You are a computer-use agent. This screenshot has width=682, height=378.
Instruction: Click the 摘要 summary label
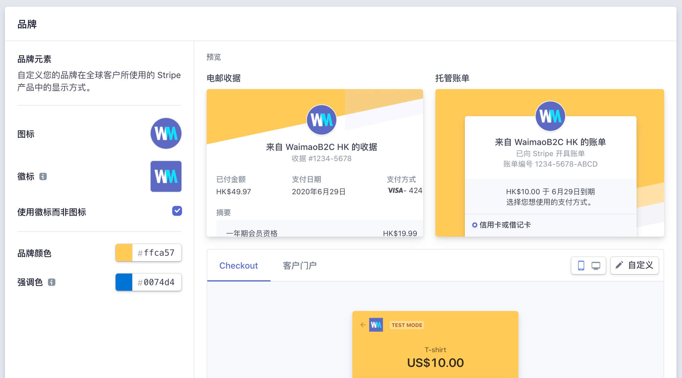click(224, 212)
